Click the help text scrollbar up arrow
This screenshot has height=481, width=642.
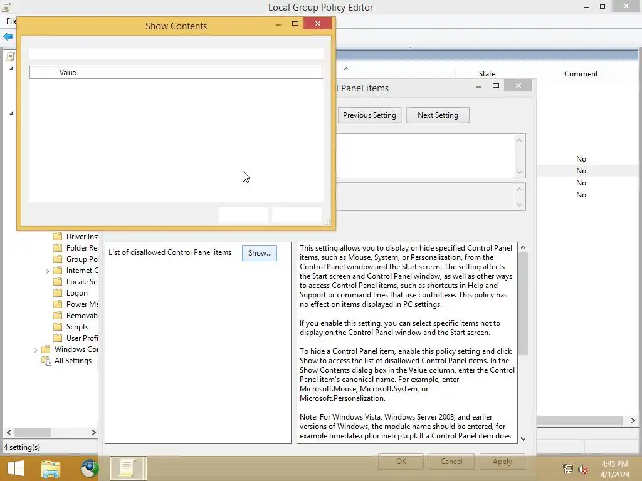coord(523,247)
